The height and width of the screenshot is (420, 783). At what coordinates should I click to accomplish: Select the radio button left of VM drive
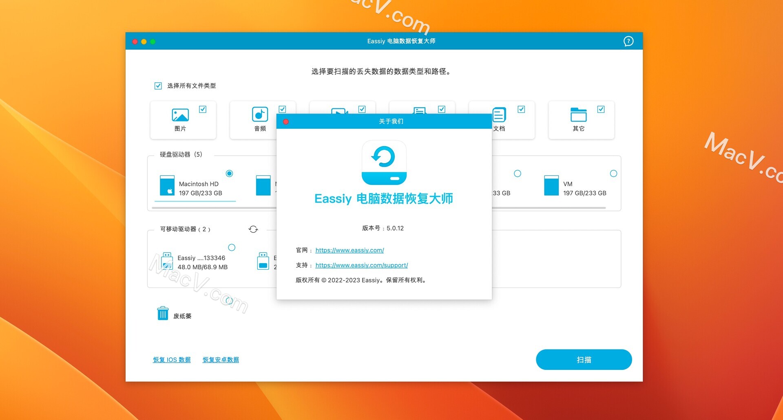pyautogui.click(x=518, y=174)
